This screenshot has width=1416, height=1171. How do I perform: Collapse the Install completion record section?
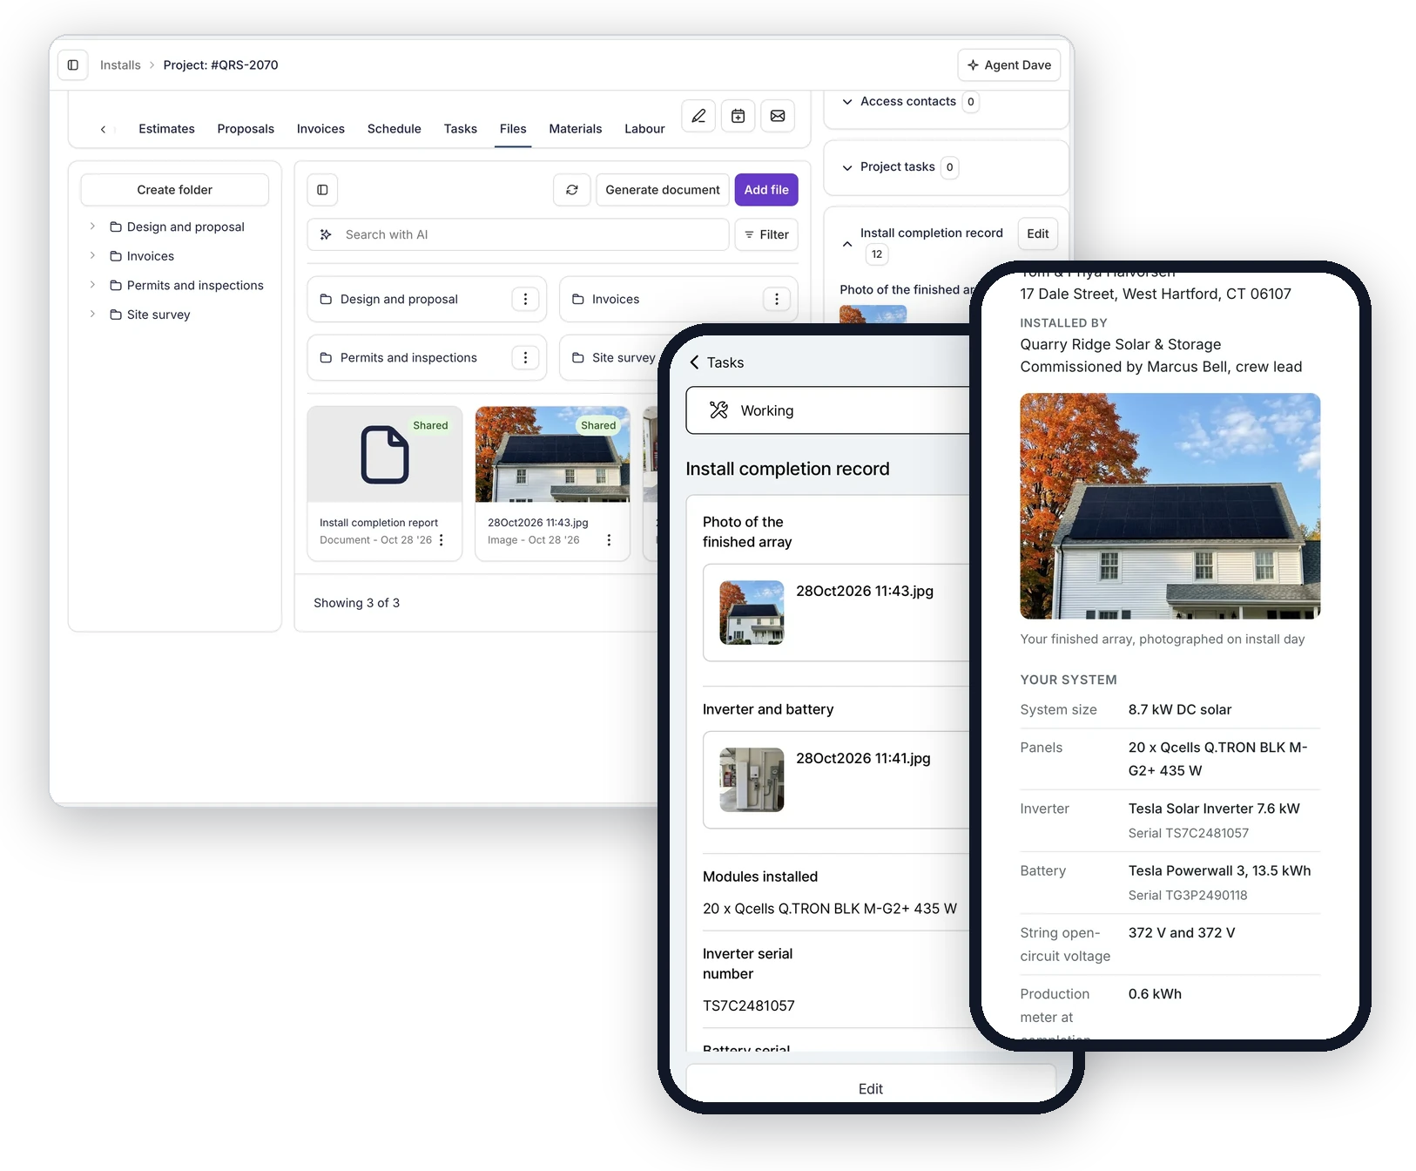point(847,244)
